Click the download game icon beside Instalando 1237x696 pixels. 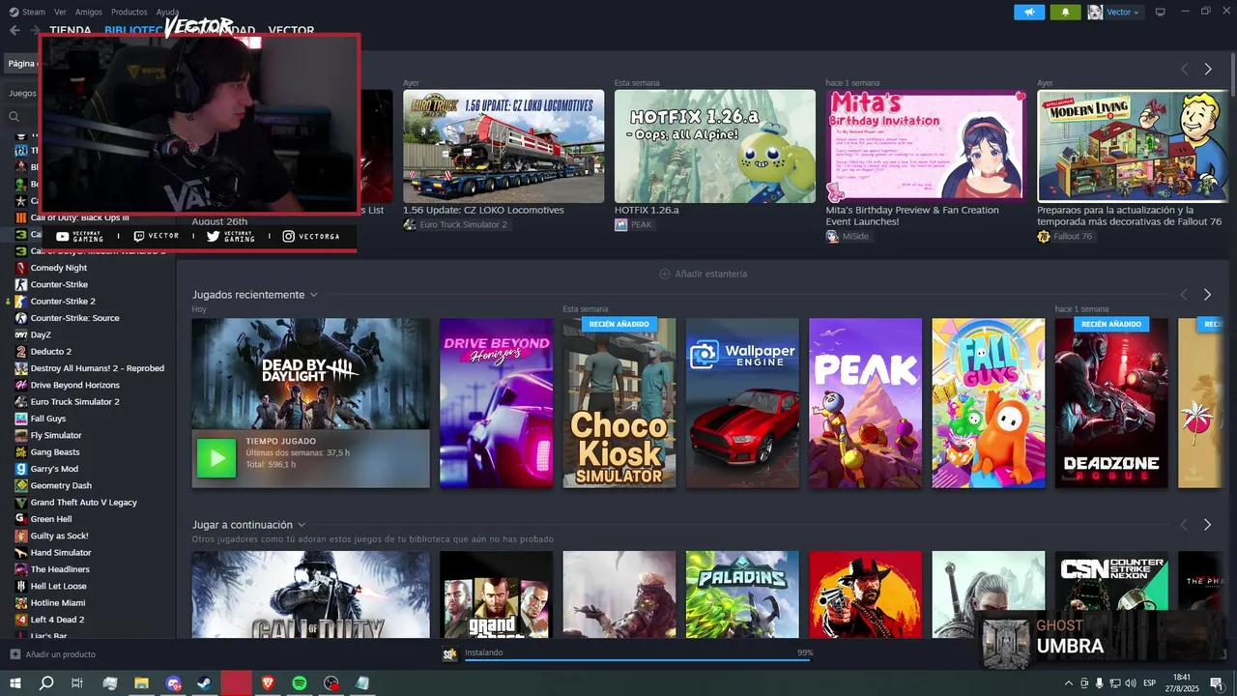(449, 654)
